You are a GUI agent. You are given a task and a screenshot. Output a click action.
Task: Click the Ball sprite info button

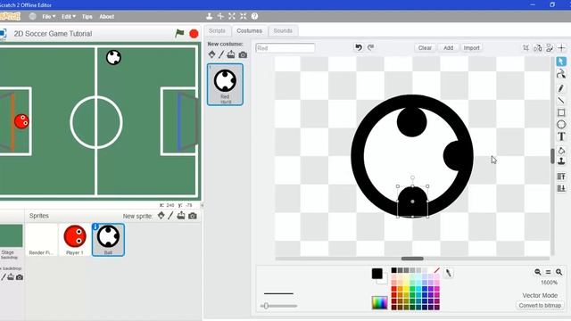[95, 226]
